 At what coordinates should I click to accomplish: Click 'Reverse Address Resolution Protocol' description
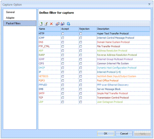pyautogui.click(x=117, y=55)
